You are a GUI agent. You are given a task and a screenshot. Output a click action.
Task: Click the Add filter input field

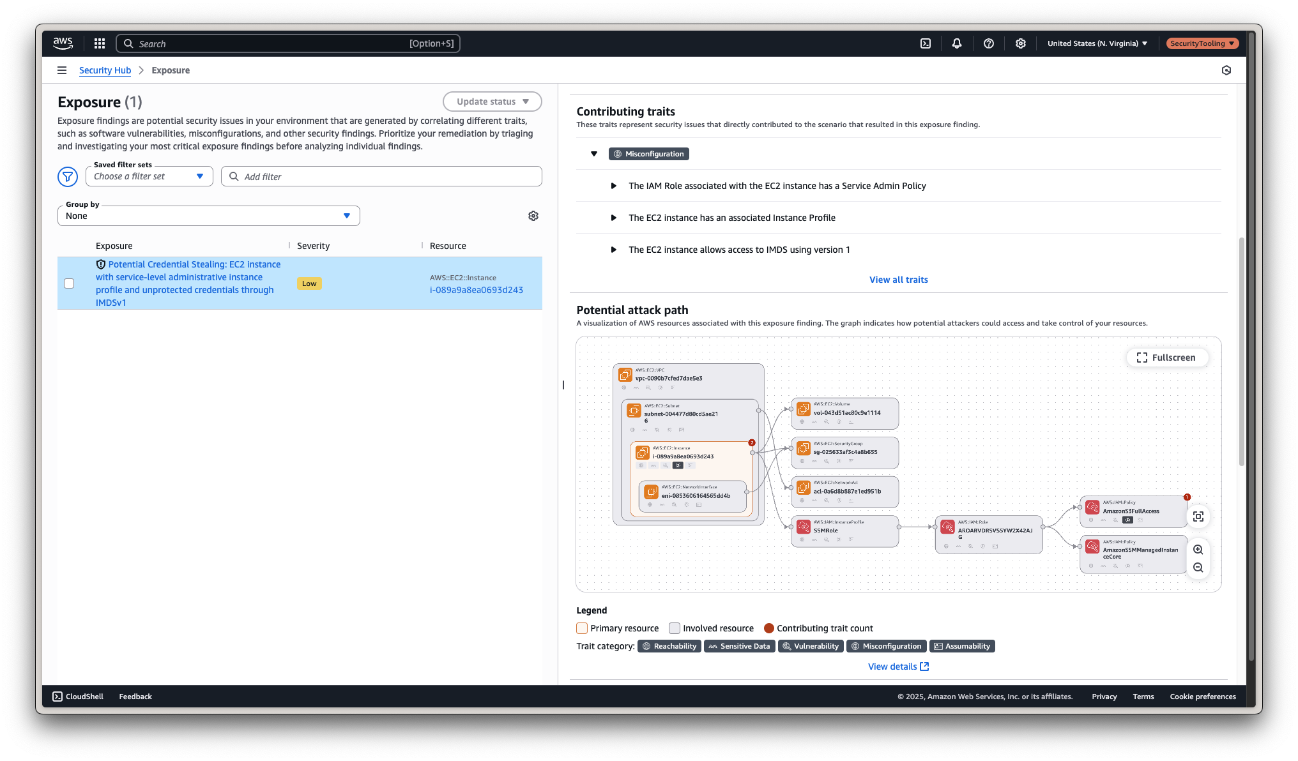click(381, 176)
